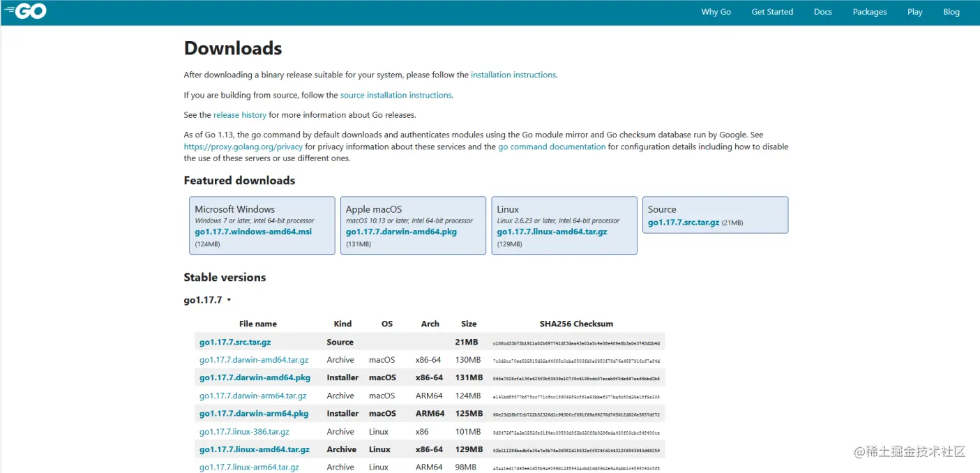Viewport: 980px width, 473px height.
Task: Select the checksum of go1.17.7.linux-amd64.tar.gz row
Action: (x=576, y=451)
